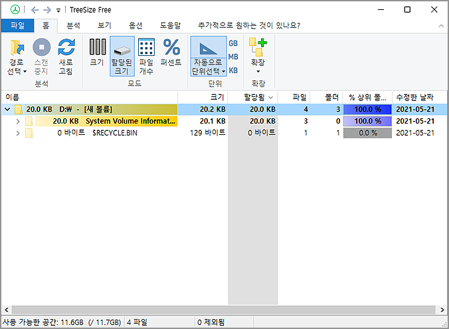Viewport: 449px width, 329px height.
Task: Click the 사용 가능한 공간 status entry
Action: click(62, 322)
